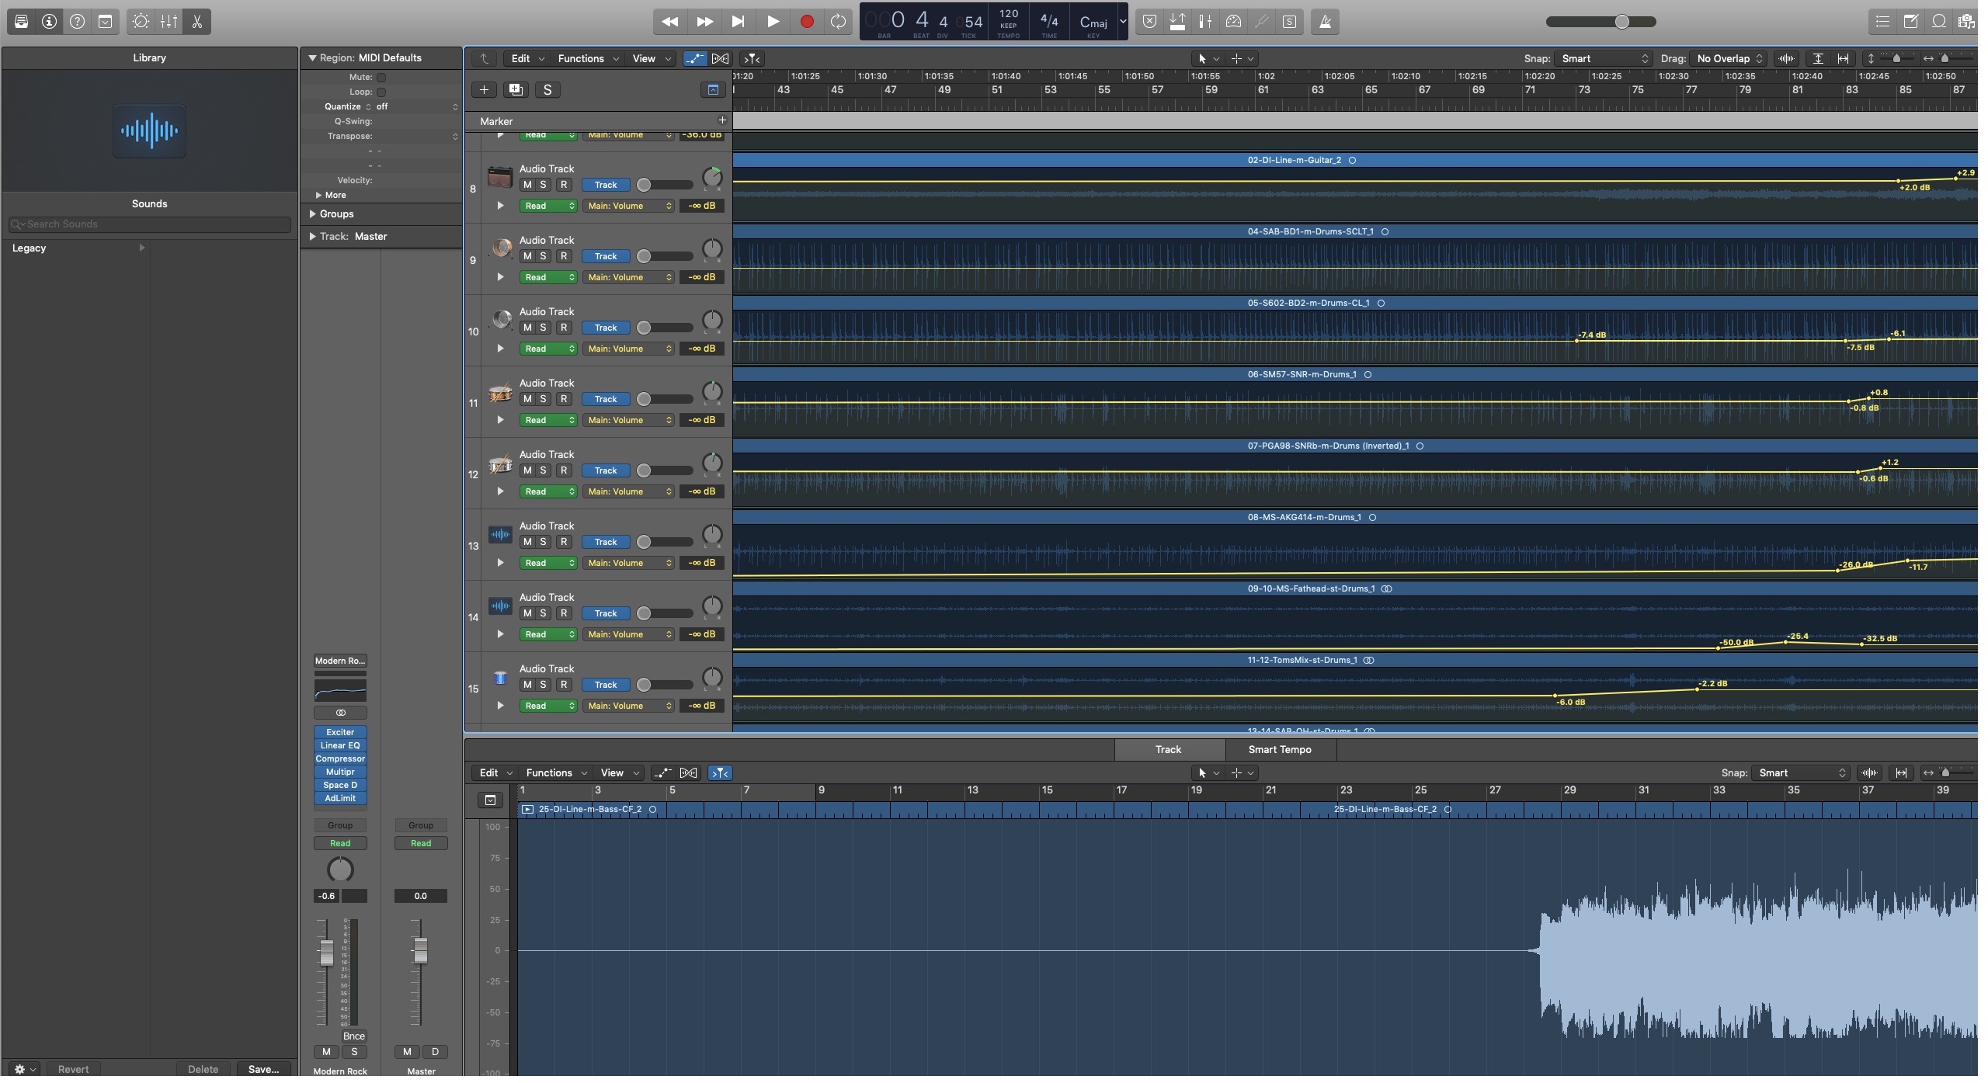Click the red Record button
This screenshot has height=1083, width=1988.
807,22
